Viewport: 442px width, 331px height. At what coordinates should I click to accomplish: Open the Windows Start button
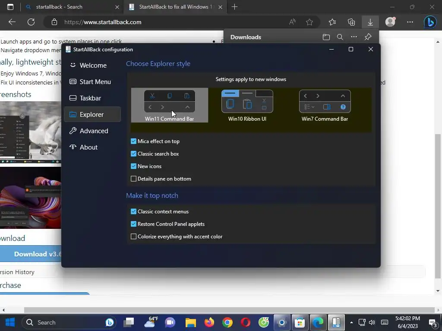(10, 322)
